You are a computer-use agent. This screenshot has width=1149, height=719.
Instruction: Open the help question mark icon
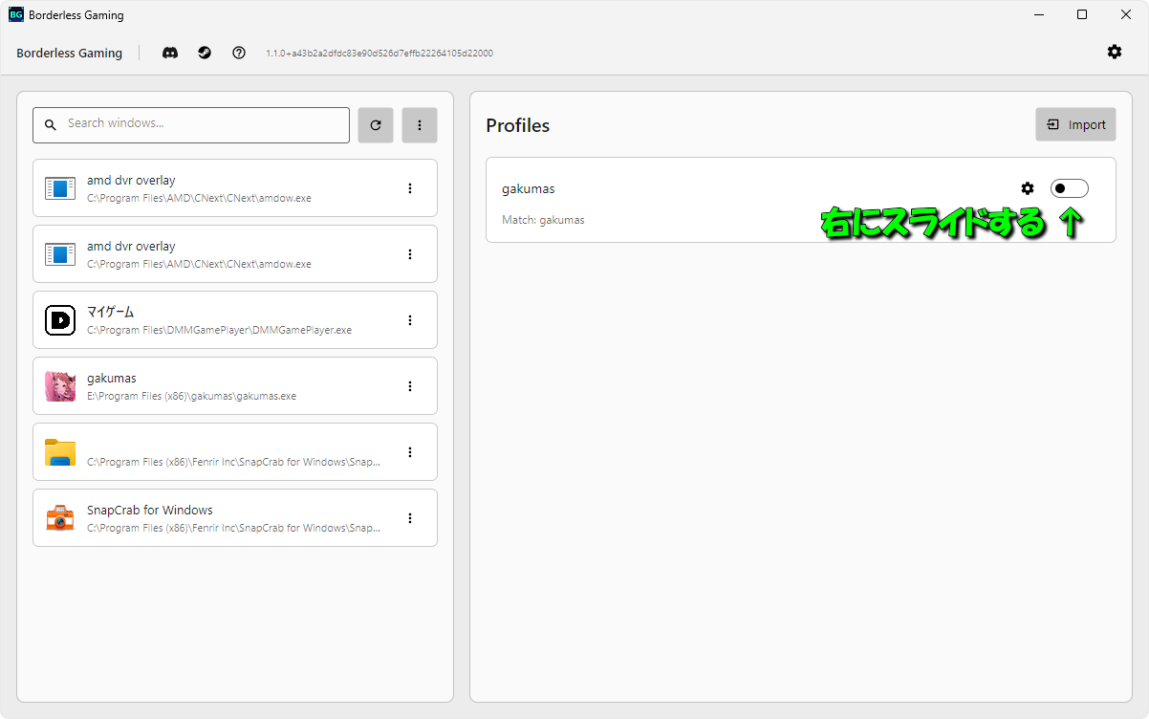[x=239, y=53]
